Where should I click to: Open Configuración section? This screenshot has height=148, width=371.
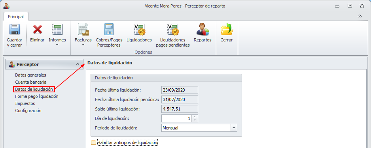click(28, 111)
